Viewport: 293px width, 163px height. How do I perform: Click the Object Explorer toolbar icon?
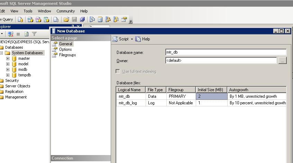[x=108, y=19]
